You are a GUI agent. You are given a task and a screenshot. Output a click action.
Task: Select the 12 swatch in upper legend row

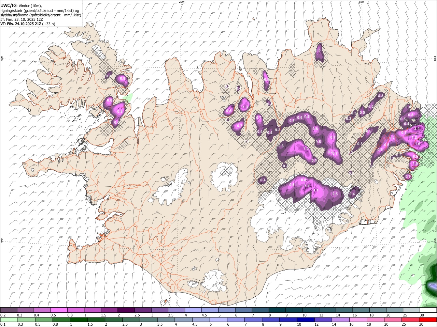tap(327, 310)
